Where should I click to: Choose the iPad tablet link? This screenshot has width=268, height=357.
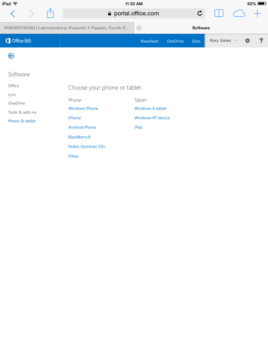coord(138,127)
